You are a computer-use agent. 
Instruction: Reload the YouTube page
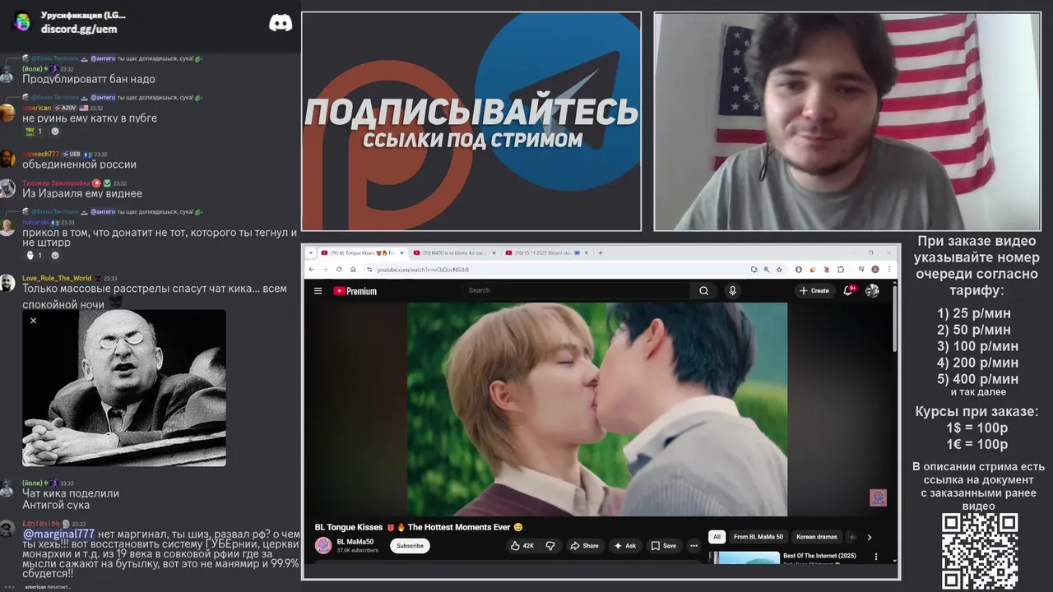point(339,269)
